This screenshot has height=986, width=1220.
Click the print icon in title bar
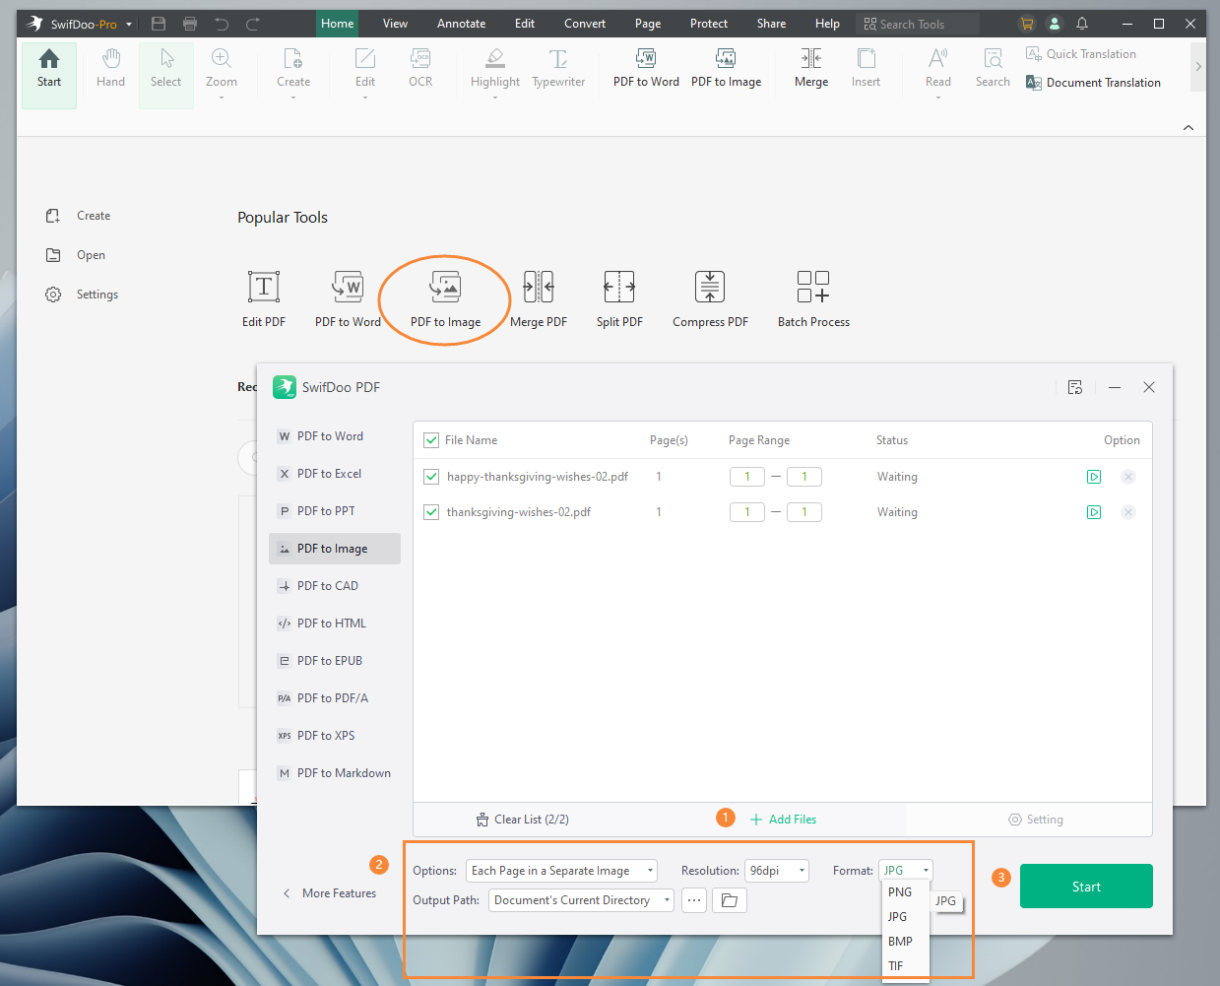coord(190,24)
